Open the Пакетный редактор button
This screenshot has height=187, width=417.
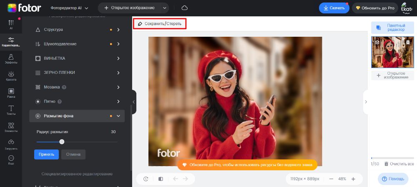point(392,28)
